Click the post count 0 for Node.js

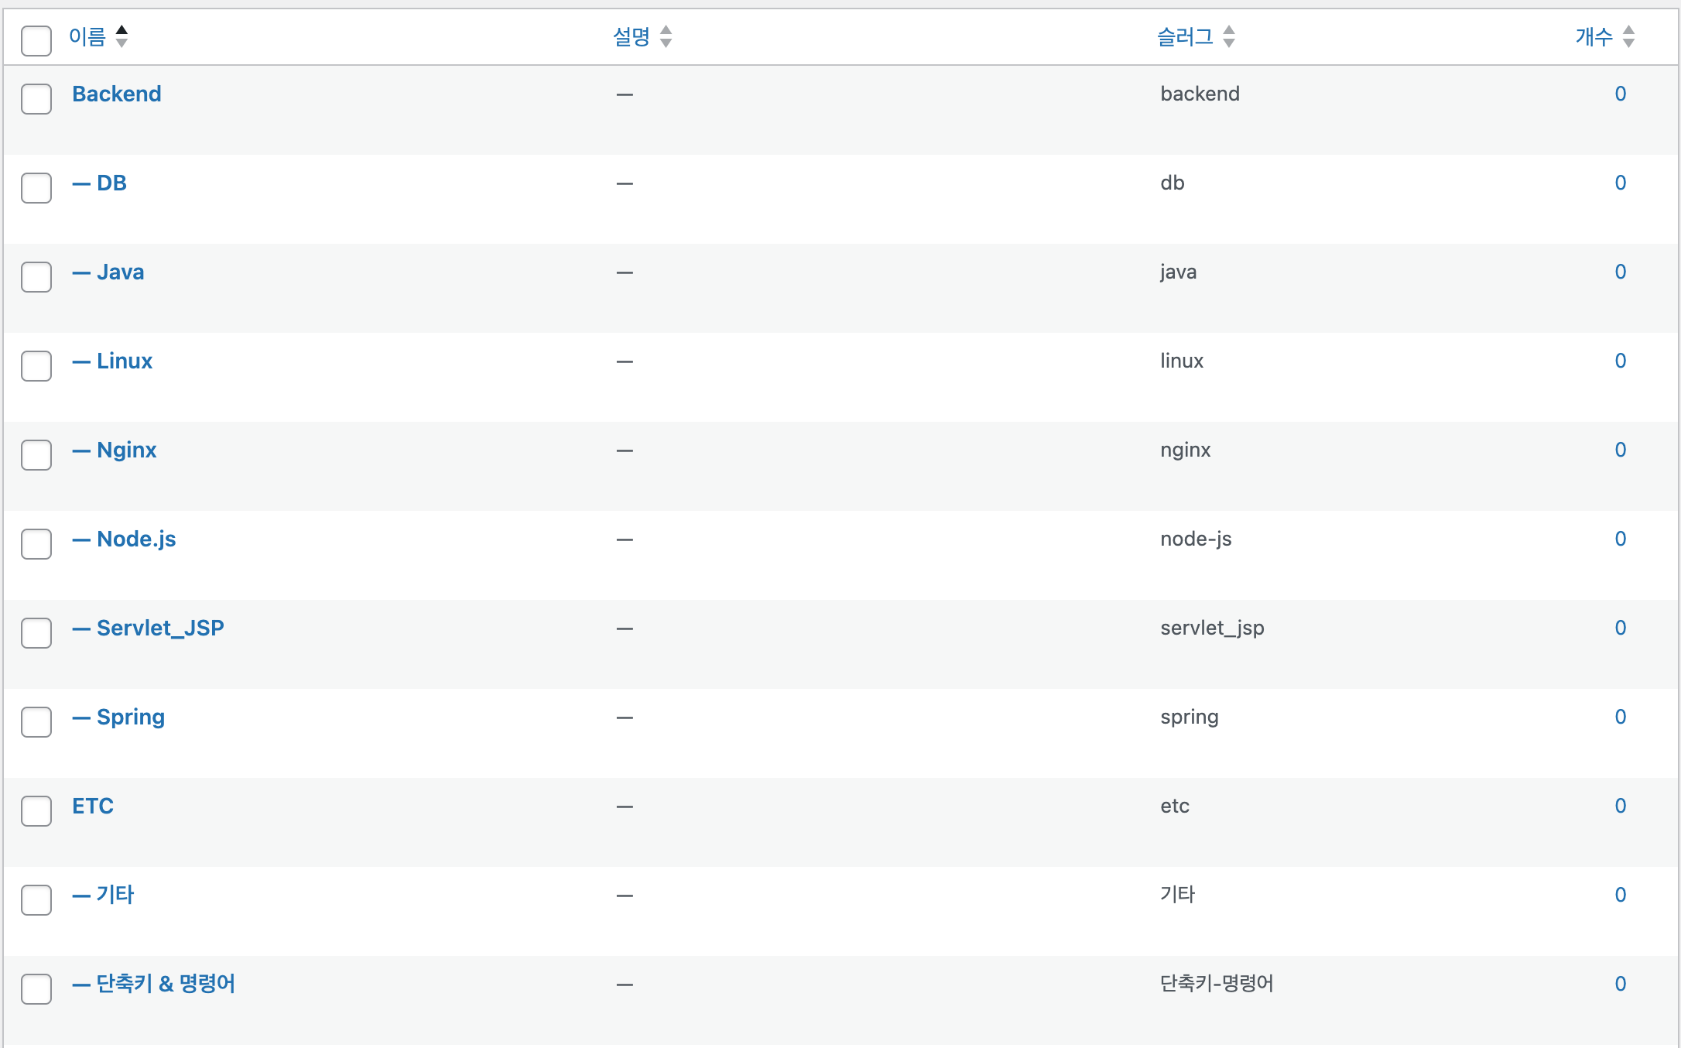click(x=1621, y=539)
